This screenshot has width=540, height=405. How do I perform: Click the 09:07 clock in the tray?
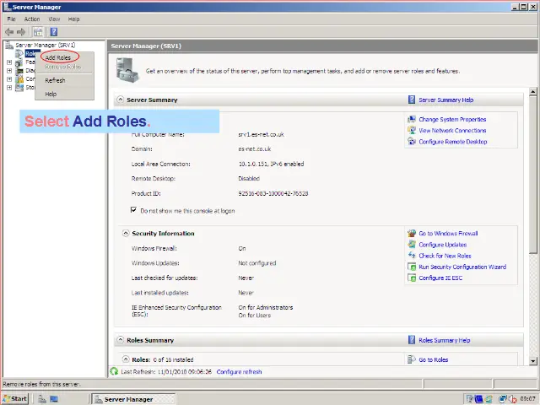[527, 399]
